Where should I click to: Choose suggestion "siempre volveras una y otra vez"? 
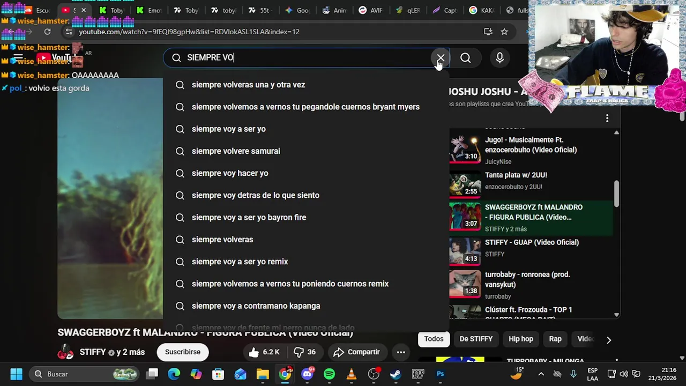coord(306,85)
